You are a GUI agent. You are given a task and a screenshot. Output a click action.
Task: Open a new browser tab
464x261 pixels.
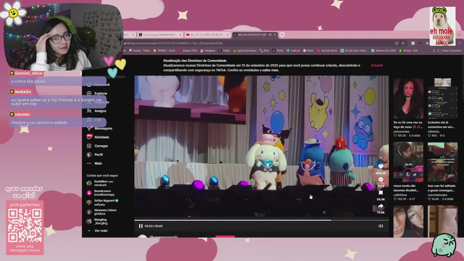282,35
